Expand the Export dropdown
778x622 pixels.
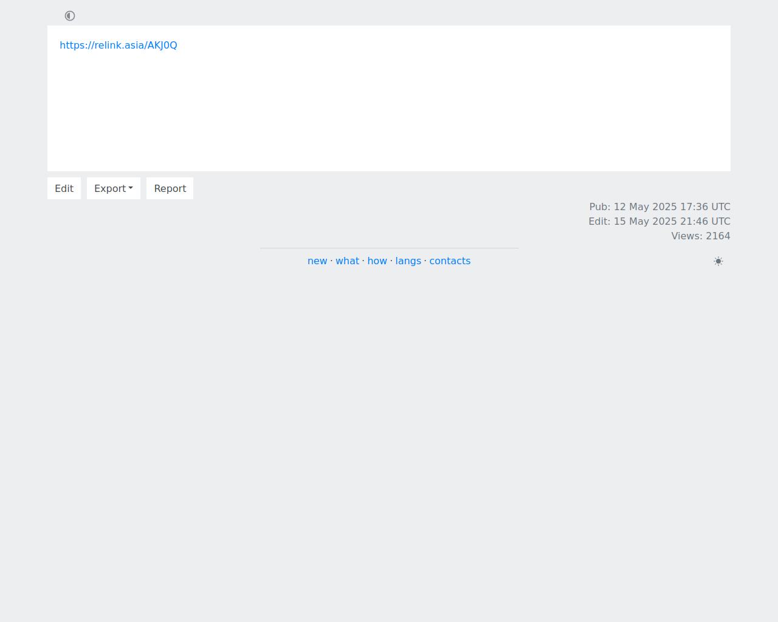tap(114, 188)
